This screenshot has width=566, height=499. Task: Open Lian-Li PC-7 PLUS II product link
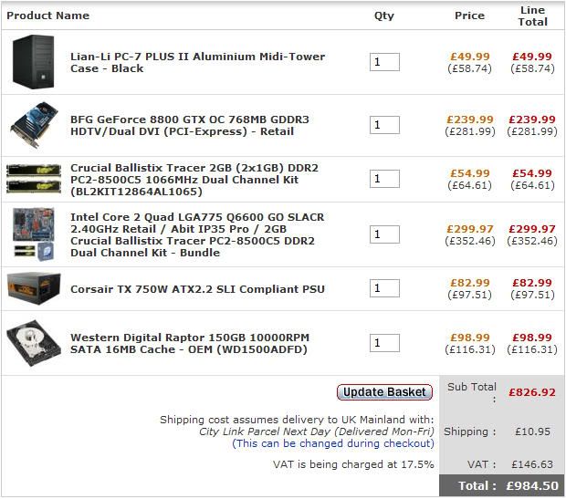click(197, 62)
